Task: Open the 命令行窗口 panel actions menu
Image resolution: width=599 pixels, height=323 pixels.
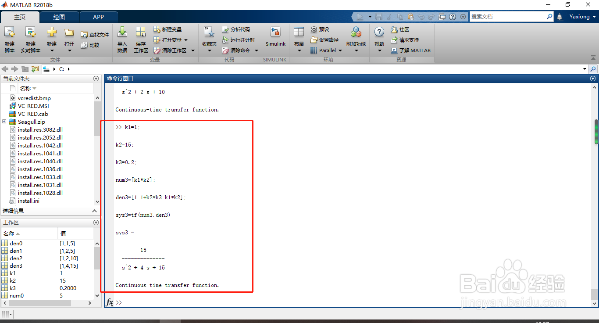Action: coord(593,79)
